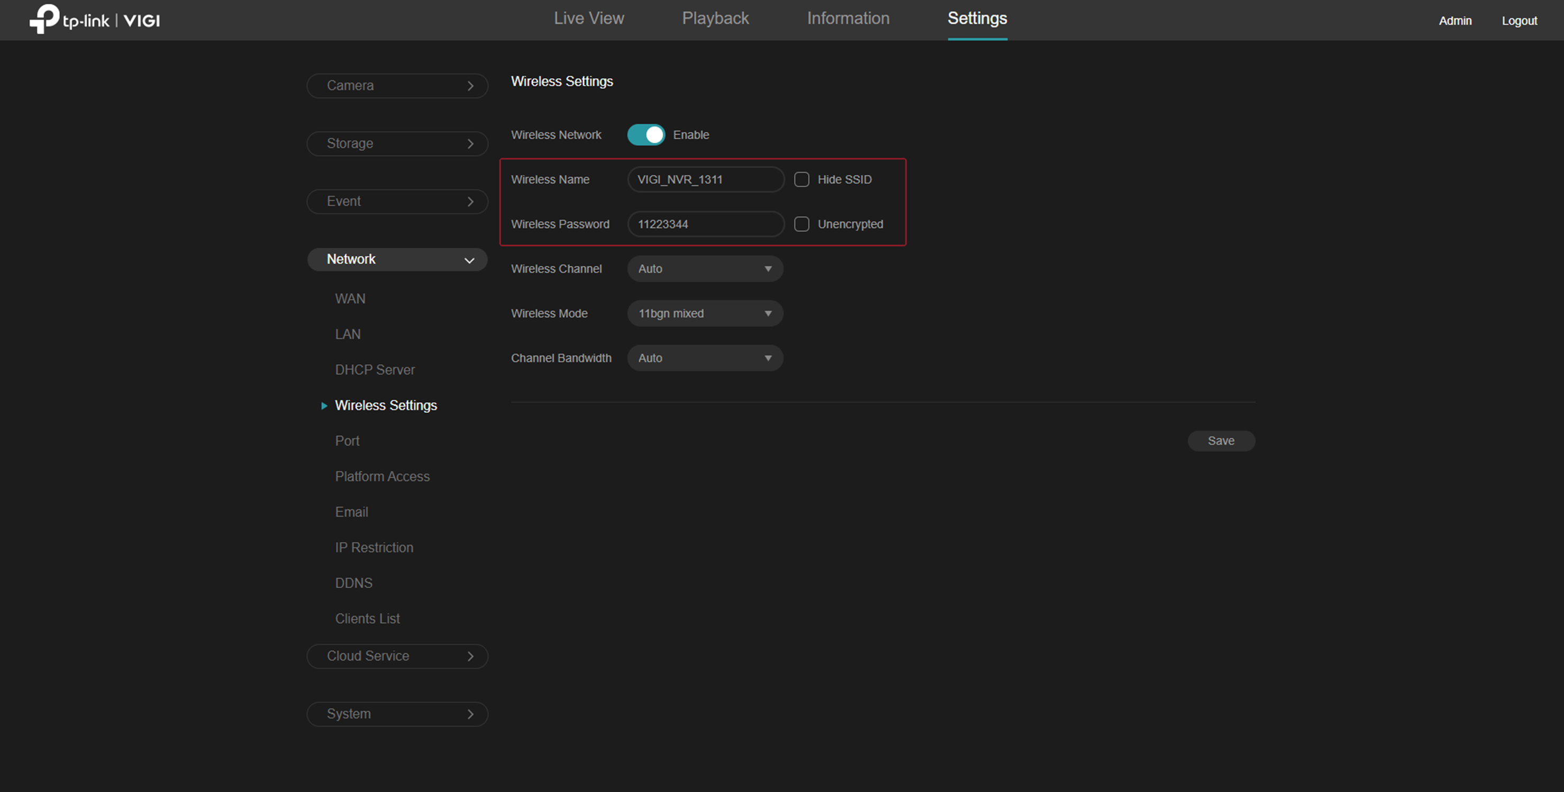Expand the Event settings section
Viewport: 1564px width, 792px height.
pyautogui.click(x=397, y=201)
